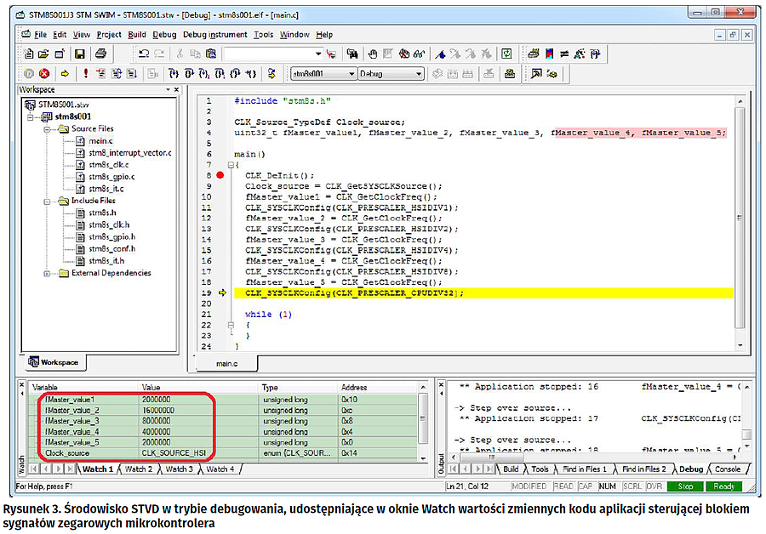Click the Paste clipboard toolbar icon

click(x=209, y=54)
